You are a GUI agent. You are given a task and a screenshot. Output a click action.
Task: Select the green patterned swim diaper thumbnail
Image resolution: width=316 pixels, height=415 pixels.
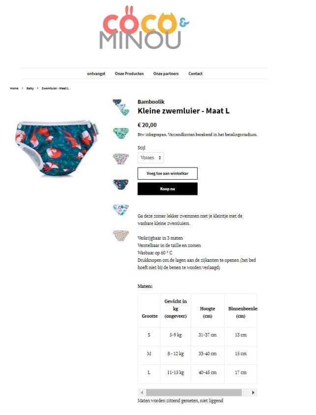pos(121,133)
